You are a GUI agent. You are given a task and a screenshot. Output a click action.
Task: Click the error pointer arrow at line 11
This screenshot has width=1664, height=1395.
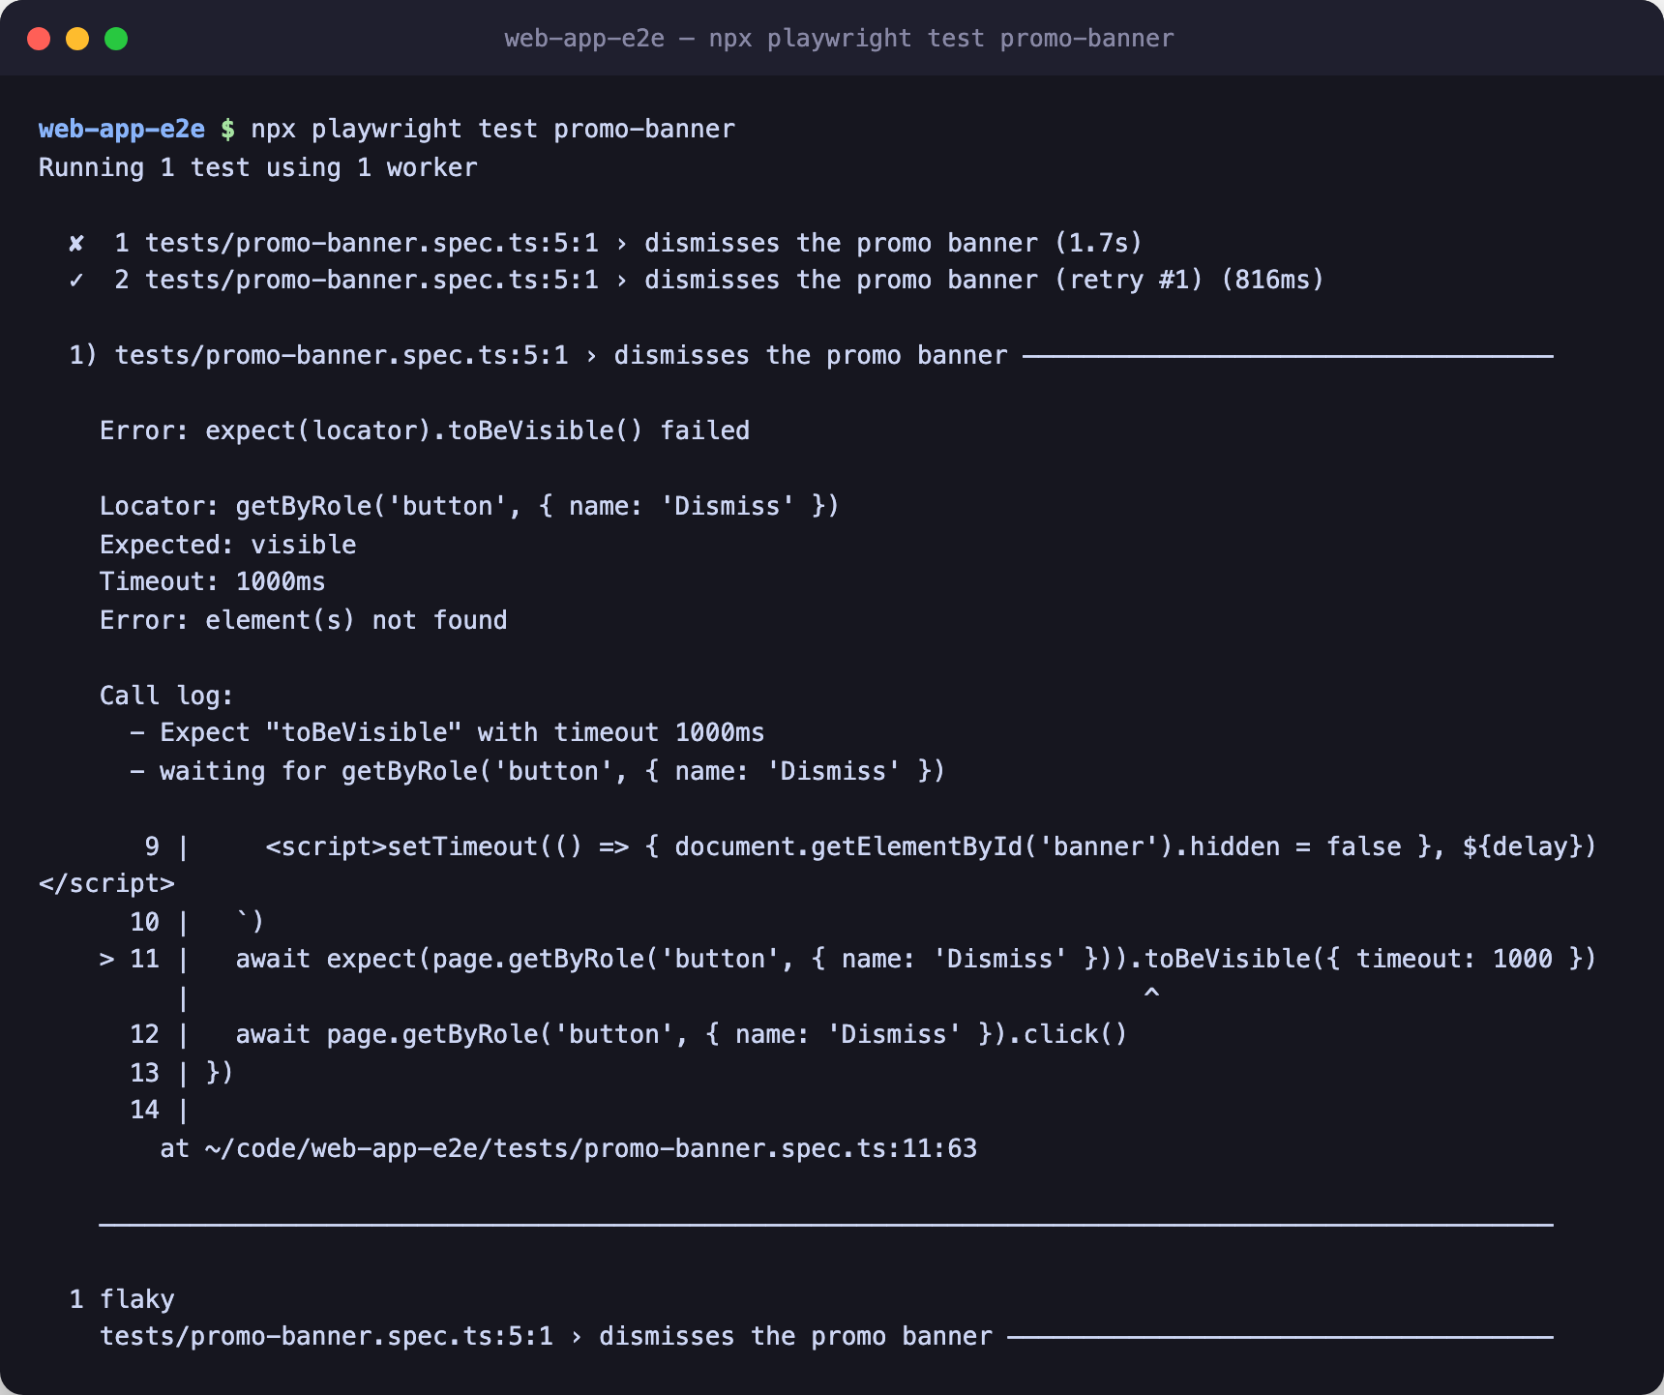pos(106,960)
